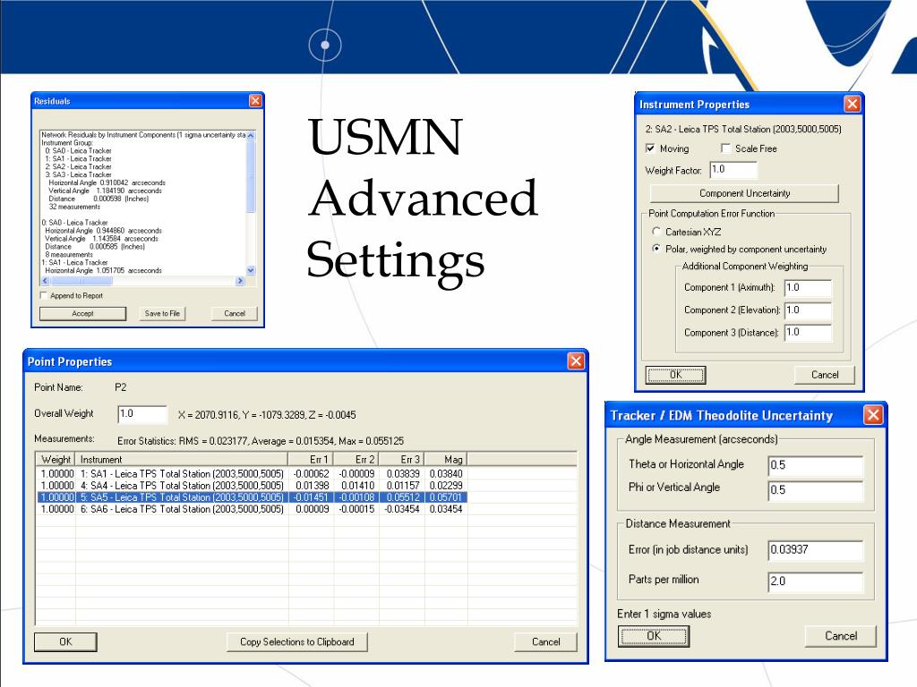Uncheck the Moving checkbox
Image resolution: width=917 pixels, height=687 pixels.
click(650, 148)
